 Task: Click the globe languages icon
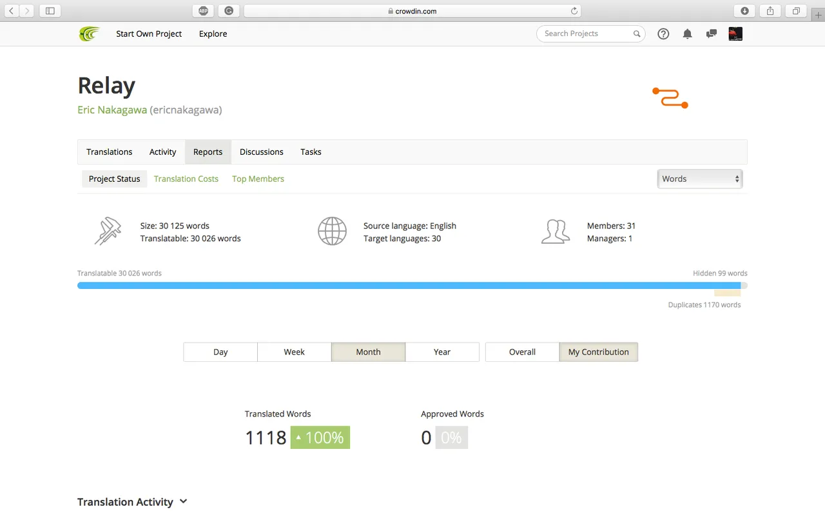tap(332, 232)
